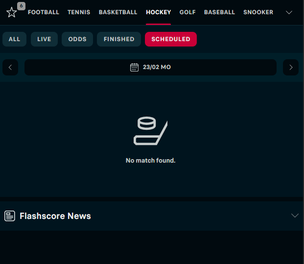Select the SCHEDULED filter

(x=171, y=39)
